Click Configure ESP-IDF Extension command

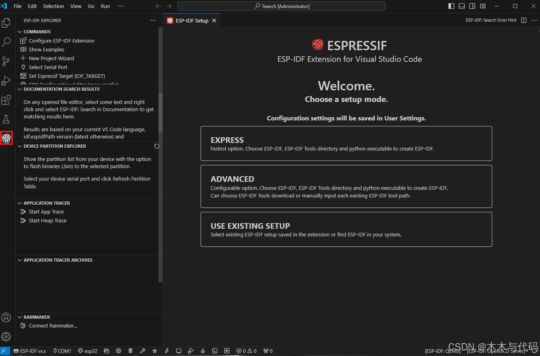coord(61,41)
